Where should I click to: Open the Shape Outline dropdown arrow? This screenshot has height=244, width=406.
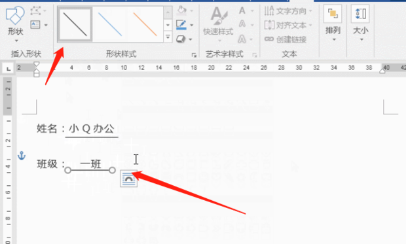tap(192, 25)
